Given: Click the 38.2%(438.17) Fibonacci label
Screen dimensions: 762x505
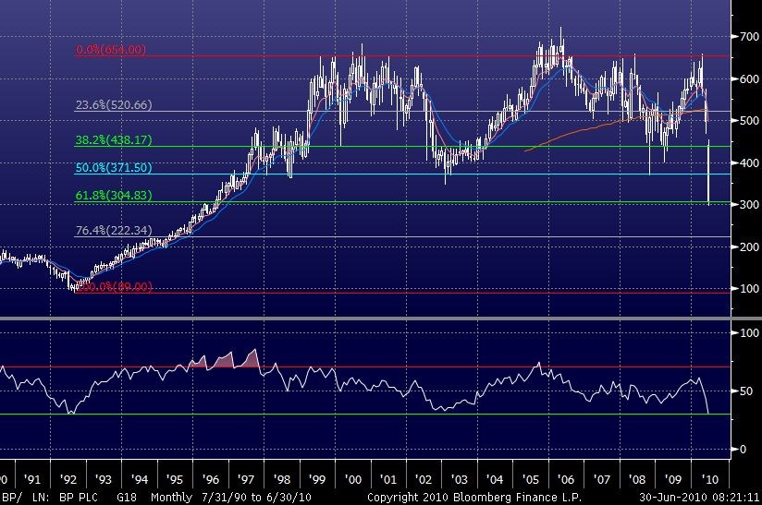Looking at the screenshot, I should point(112,140).
